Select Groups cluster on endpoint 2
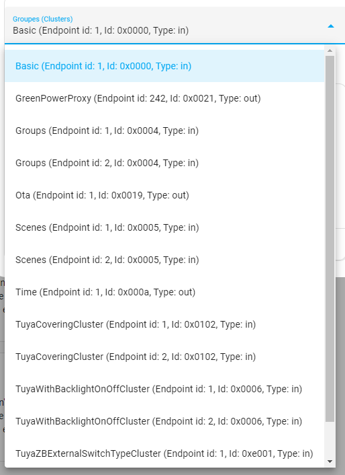The width and height of the screenshot is (345, 475). pyautogui.click(x=164, y=163)
